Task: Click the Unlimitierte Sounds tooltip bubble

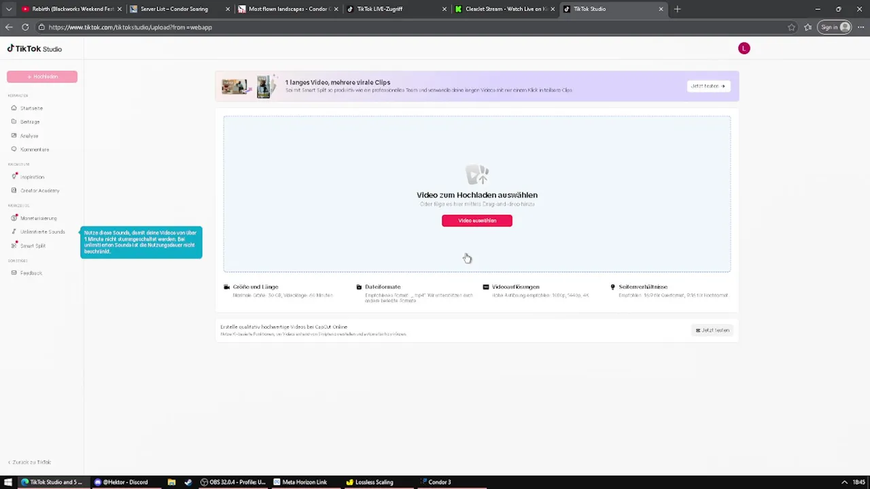Action: [x=141, y=242]
